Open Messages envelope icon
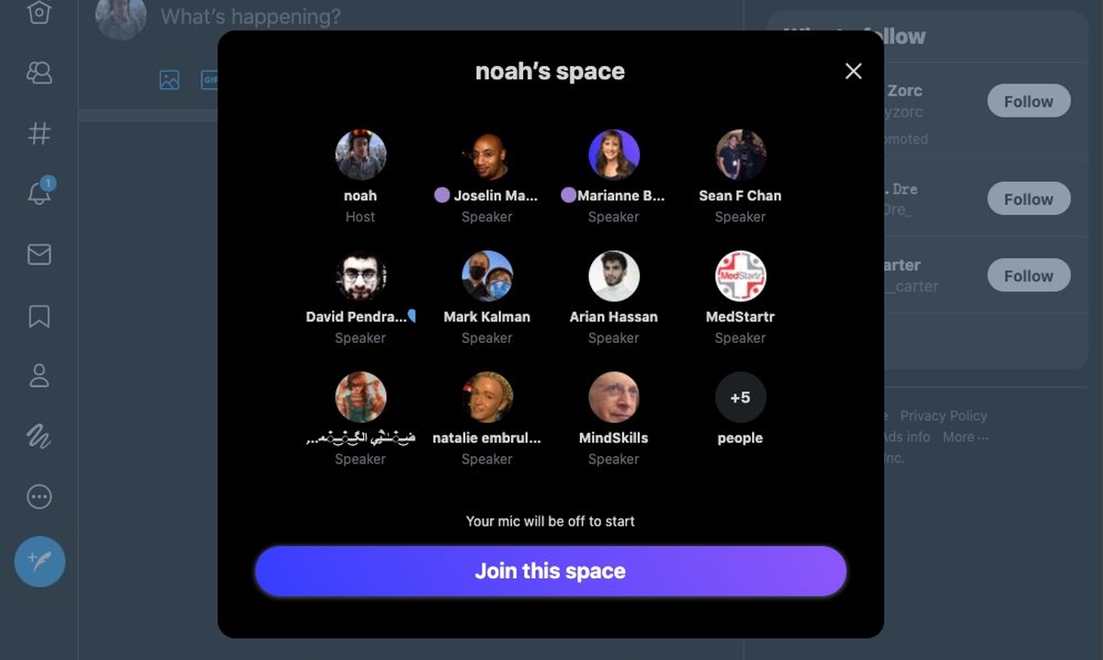Image resolution: width=1103 pixels, height=660 pixels. 39,255
